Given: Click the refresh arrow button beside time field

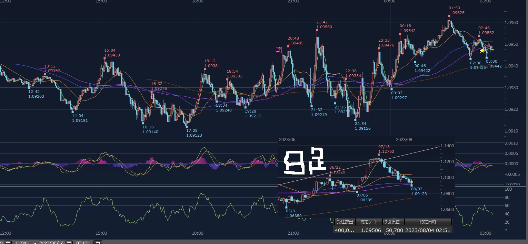Looking at the screenshot, I should click(x=98, y=242).
